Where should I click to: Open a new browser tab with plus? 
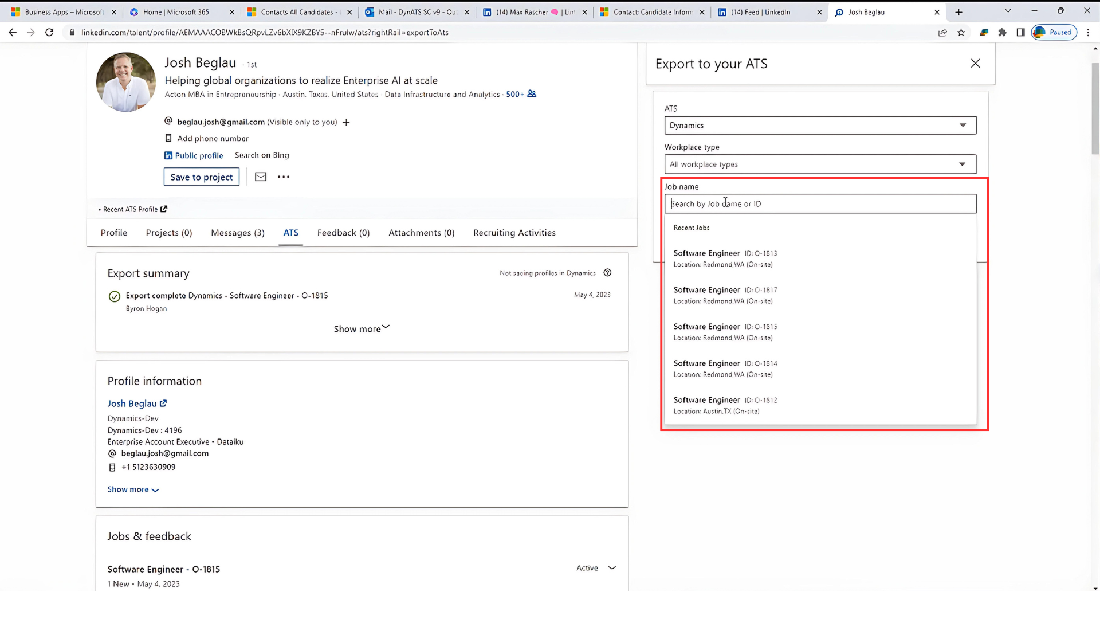pyautogui.click(x=958, y=12)
